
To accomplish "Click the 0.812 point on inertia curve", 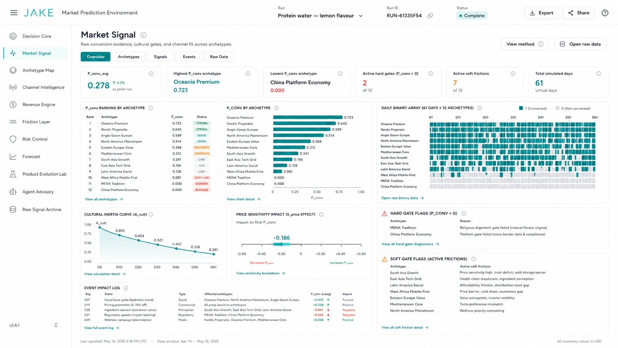I will [119, 235].
